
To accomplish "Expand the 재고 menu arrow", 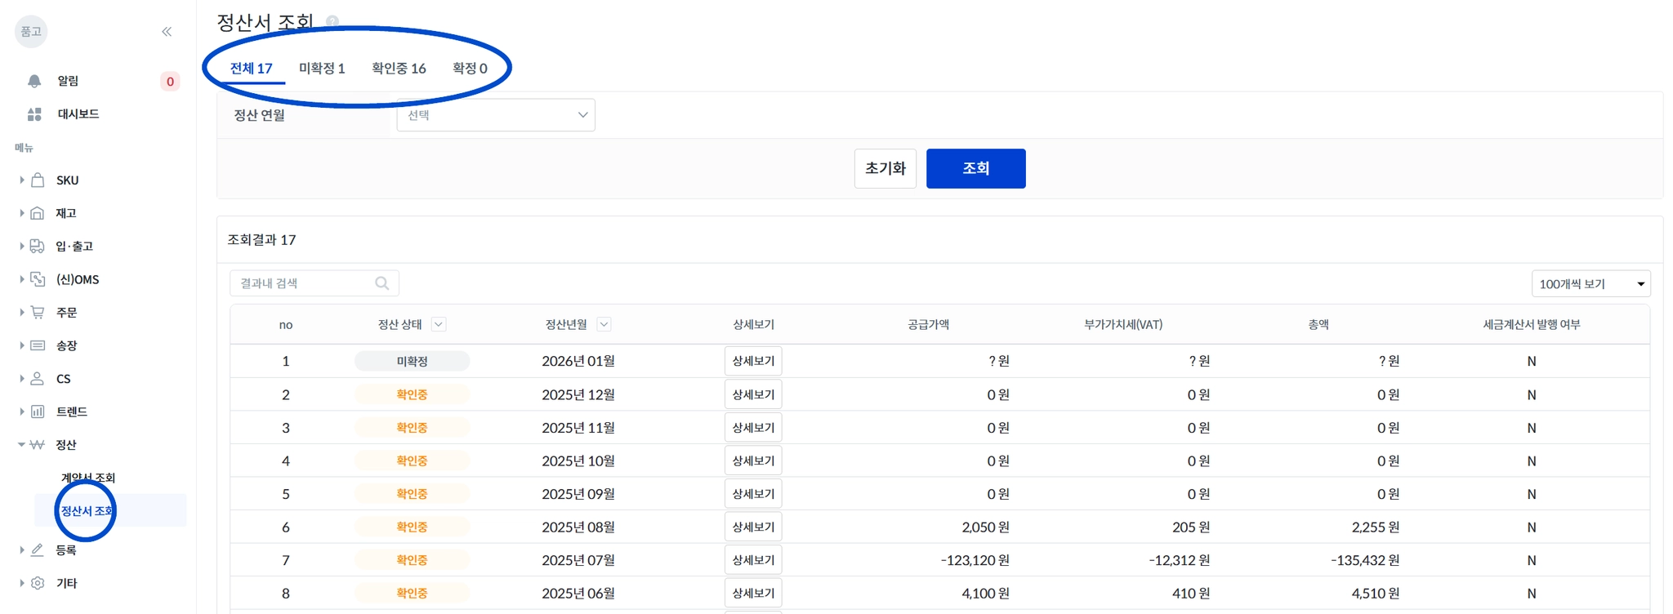I will click(x=21, y=213).
